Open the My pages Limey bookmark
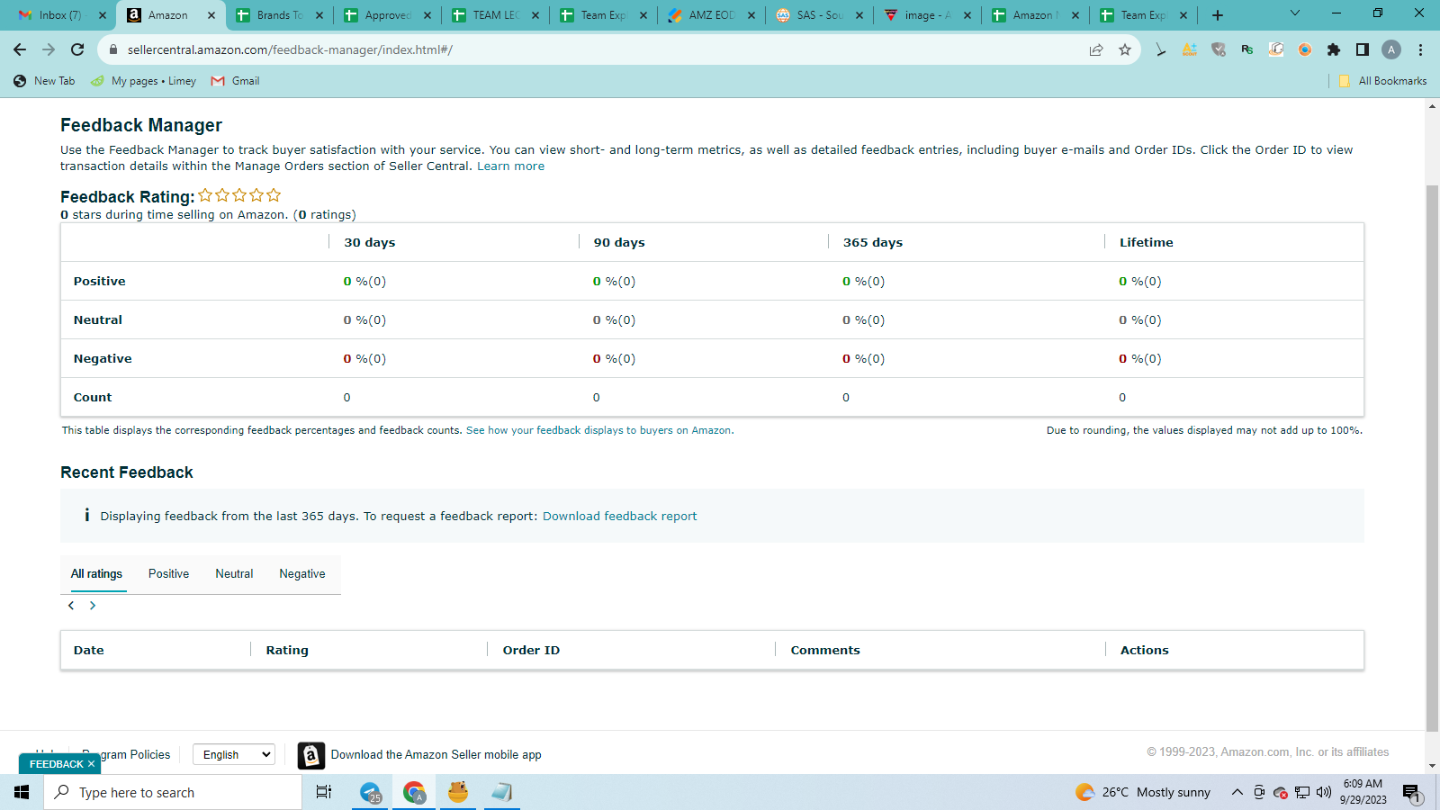 143,81
